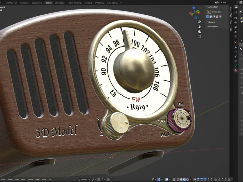Open the Object Constraints properties tab icon

(236, 61)
